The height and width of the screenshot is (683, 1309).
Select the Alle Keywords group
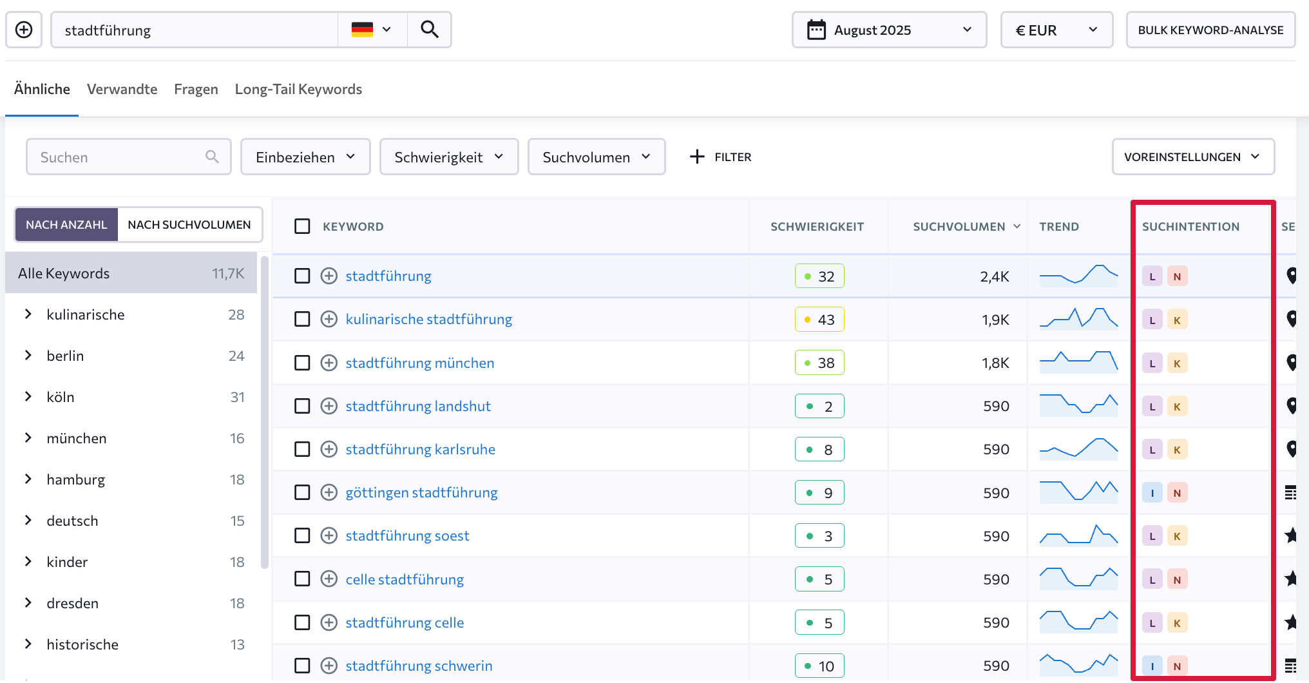131,273
